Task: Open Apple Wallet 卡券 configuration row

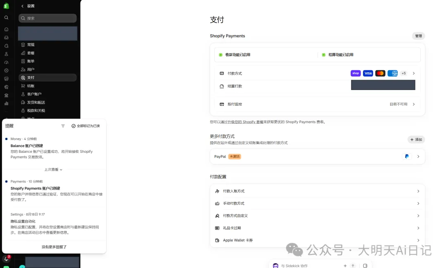Action: [x=317, y=240]
